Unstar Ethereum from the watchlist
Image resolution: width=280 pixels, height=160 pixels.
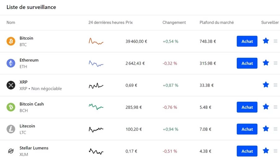(266, 63)
